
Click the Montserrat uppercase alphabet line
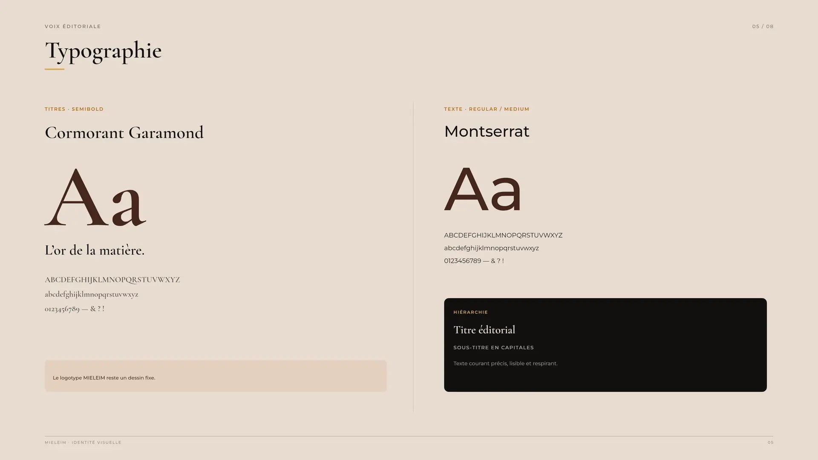[503, 235]
